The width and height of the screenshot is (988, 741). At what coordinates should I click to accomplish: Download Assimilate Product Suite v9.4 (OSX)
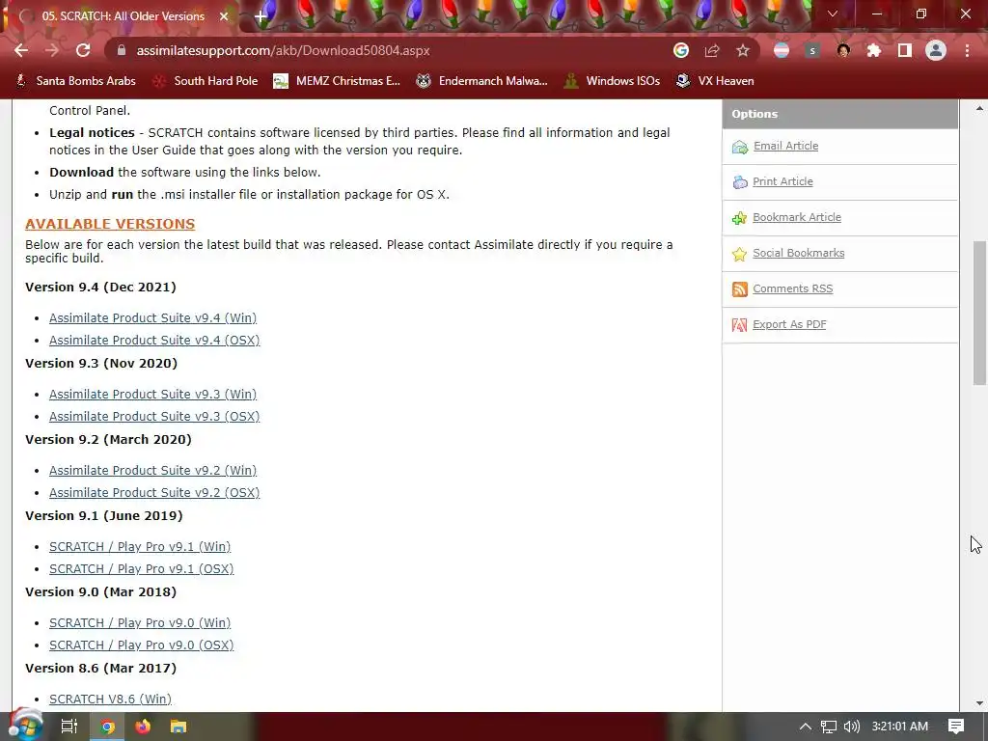click(154, 340)
